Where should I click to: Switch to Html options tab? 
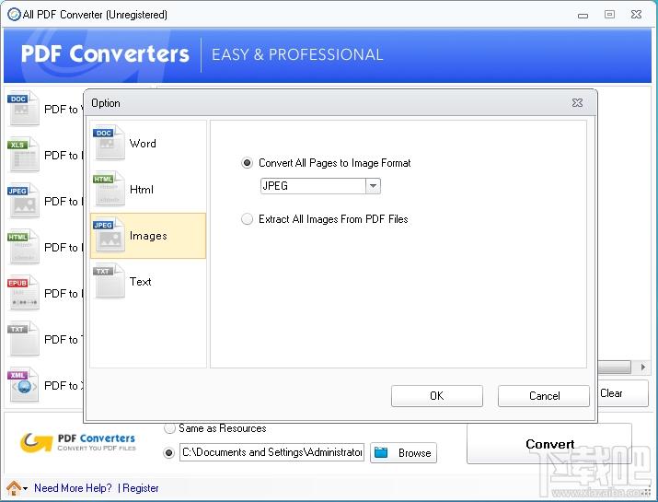point(148,190)
